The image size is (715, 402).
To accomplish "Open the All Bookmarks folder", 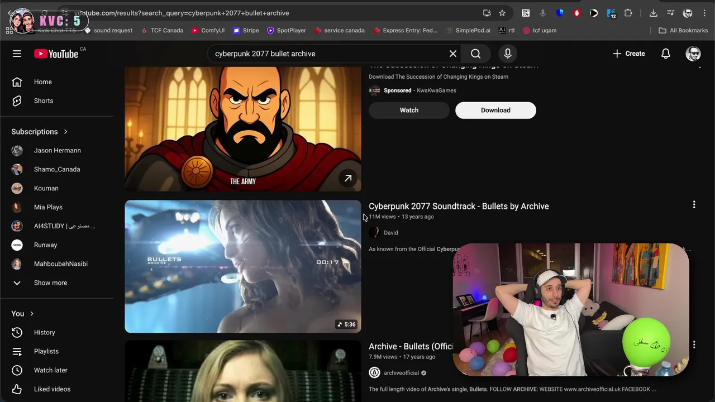I will coord(683,31).
